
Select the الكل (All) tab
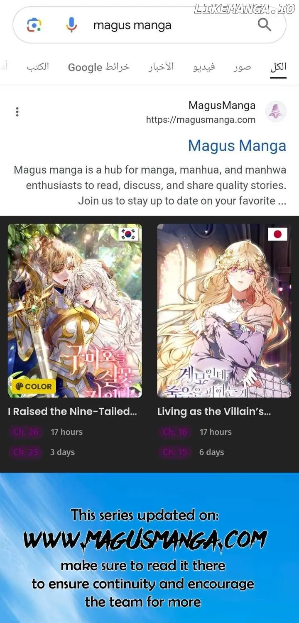tap(278, 67)
